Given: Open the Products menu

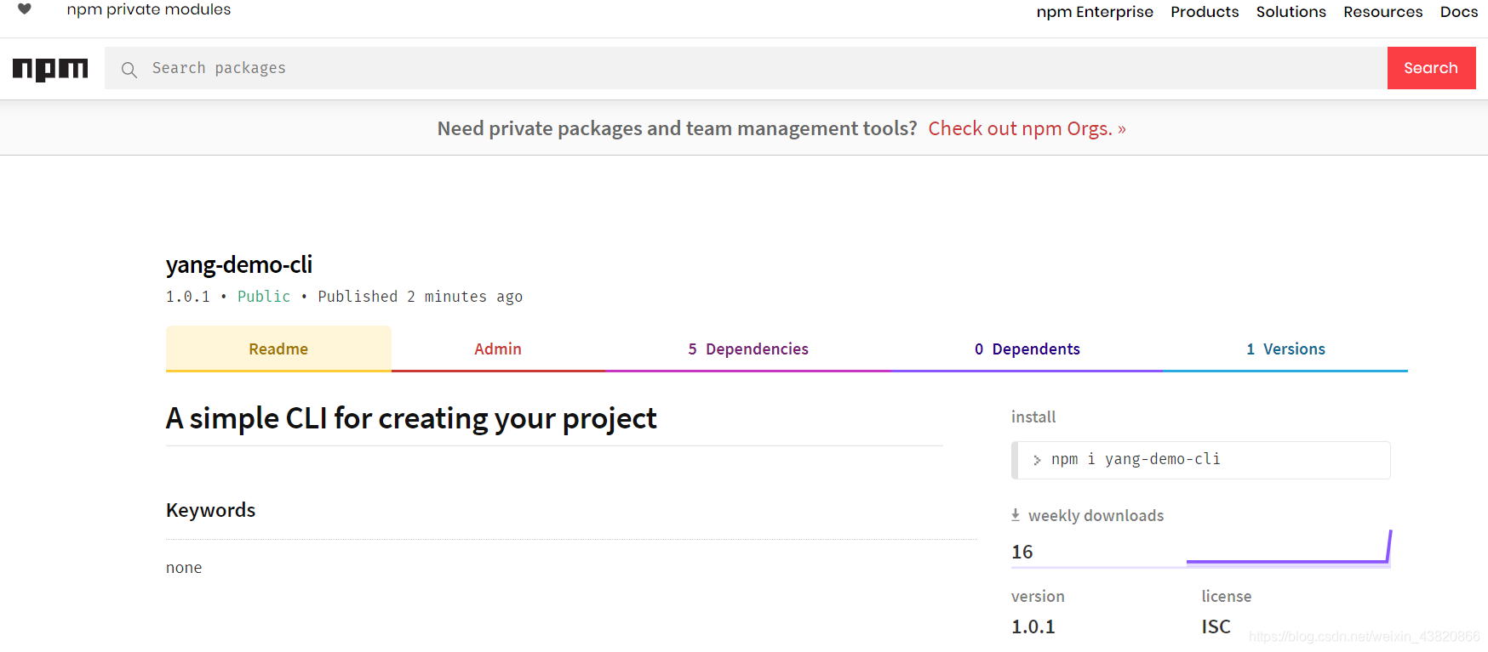Looking at the screenshot, I should pyautogui.click(x=1205, y=12).
